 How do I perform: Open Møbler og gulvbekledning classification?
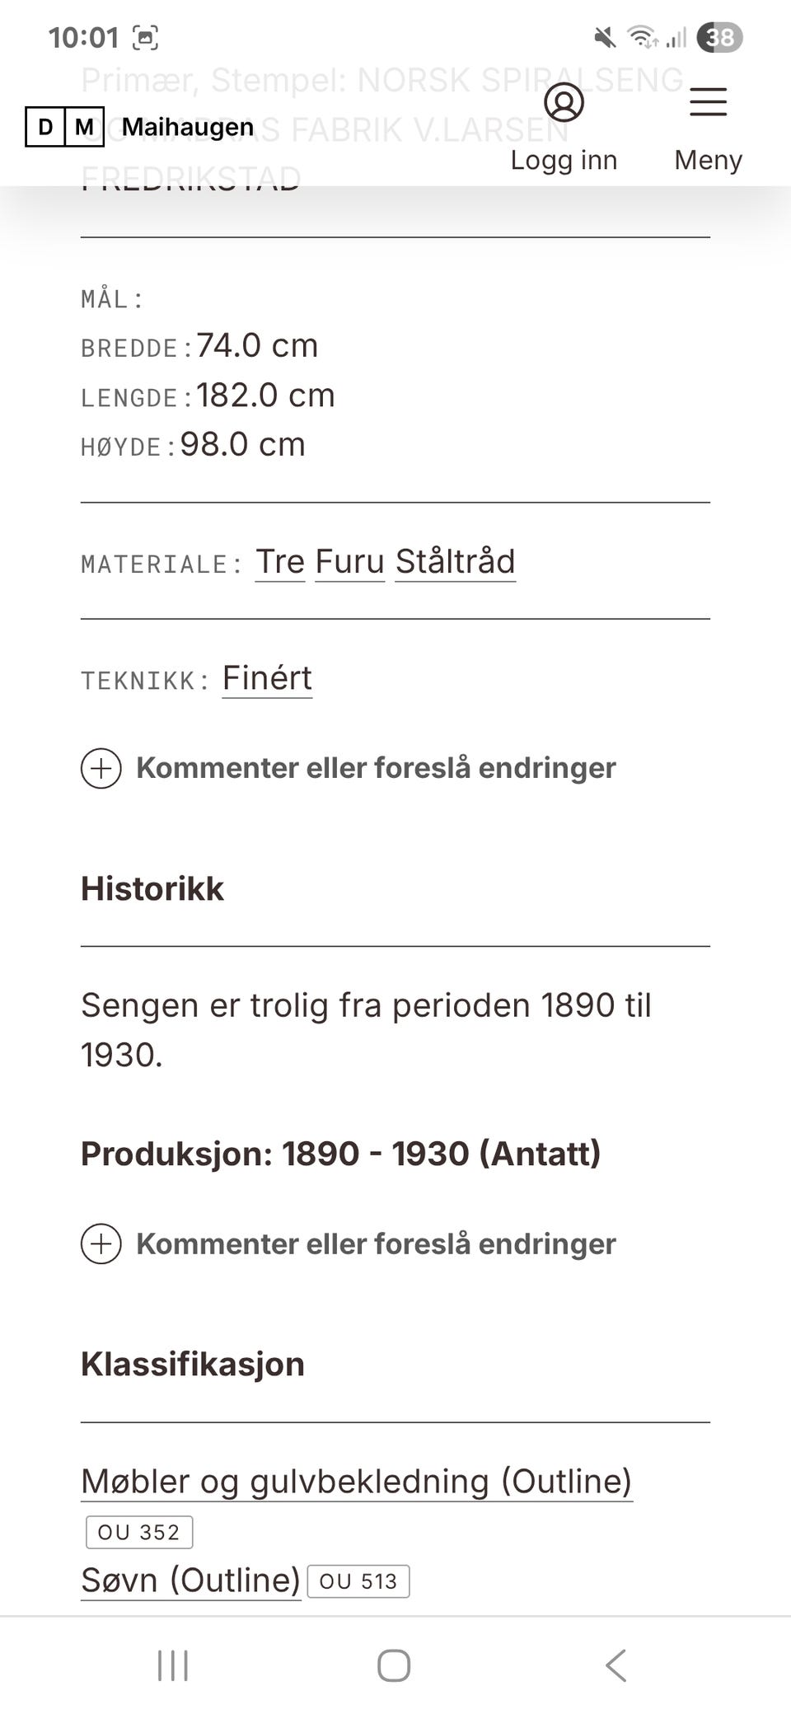356,1481
